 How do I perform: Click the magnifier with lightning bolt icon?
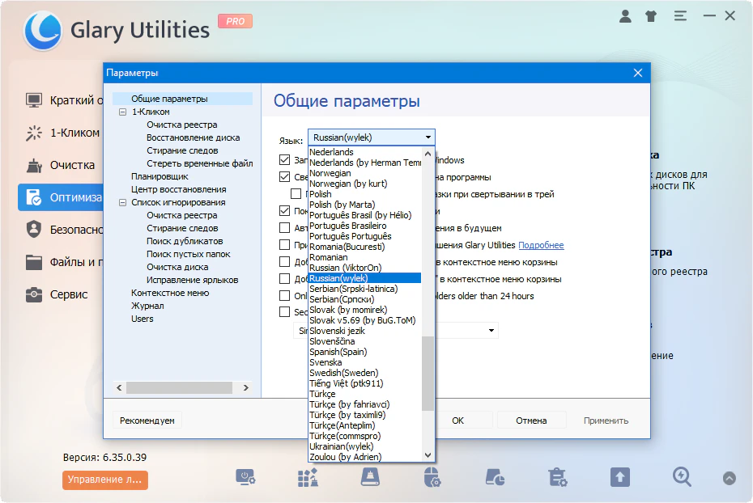pyautogui.click(x=683, y=477)
